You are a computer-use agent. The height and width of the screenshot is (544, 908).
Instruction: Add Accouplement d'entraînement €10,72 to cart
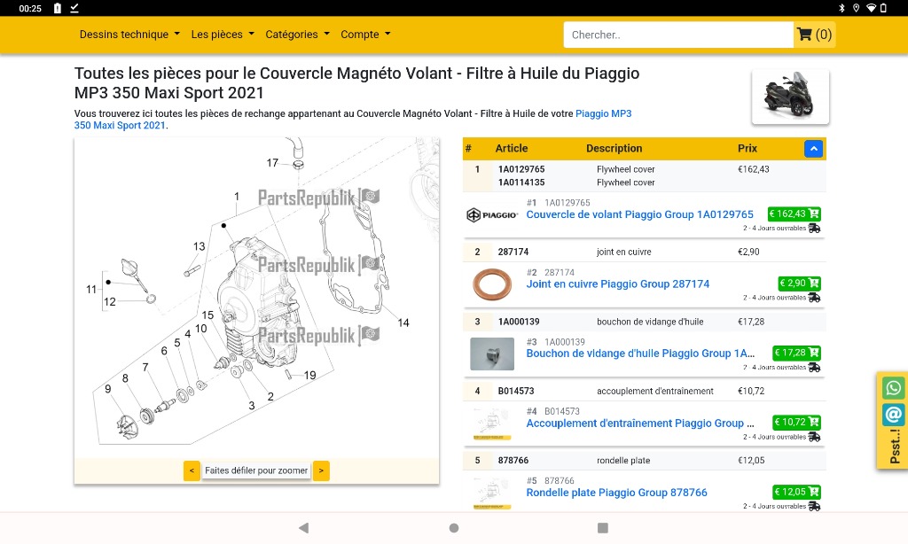click(x=796, y=422)
